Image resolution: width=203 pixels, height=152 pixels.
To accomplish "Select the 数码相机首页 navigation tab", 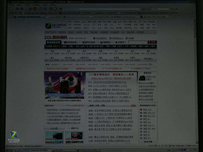I will 54,42.
